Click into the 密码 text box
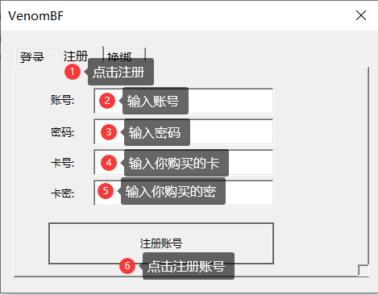This screenshot has height=295, width=378. (184, 131)
